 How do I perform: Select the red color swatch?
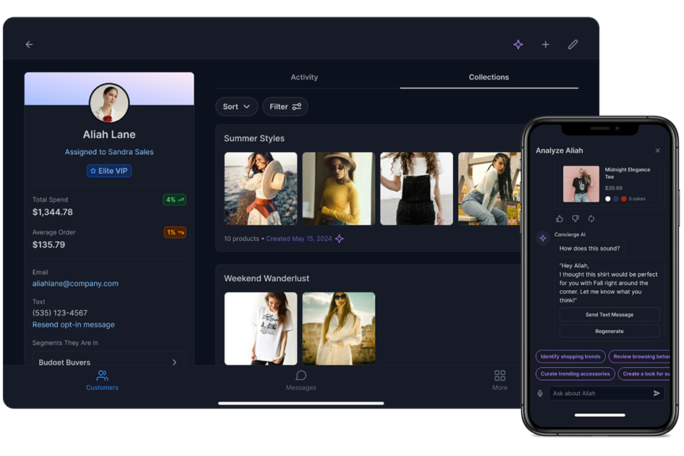[x=624, y=199]
